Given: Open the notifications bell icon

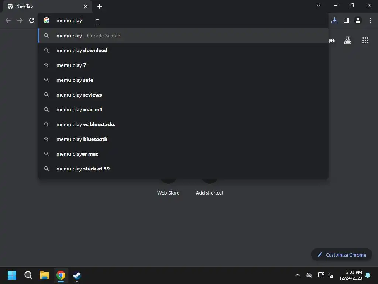Looking at the screenshot, I should pos(368,275).
